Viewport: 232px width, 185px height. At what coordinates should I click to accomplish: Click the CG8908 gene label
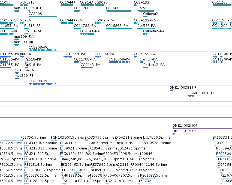[x=35, y=14]
